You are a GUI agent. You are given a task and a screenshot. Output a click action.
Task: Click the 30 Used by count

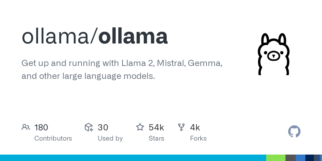tap(103, 127)
